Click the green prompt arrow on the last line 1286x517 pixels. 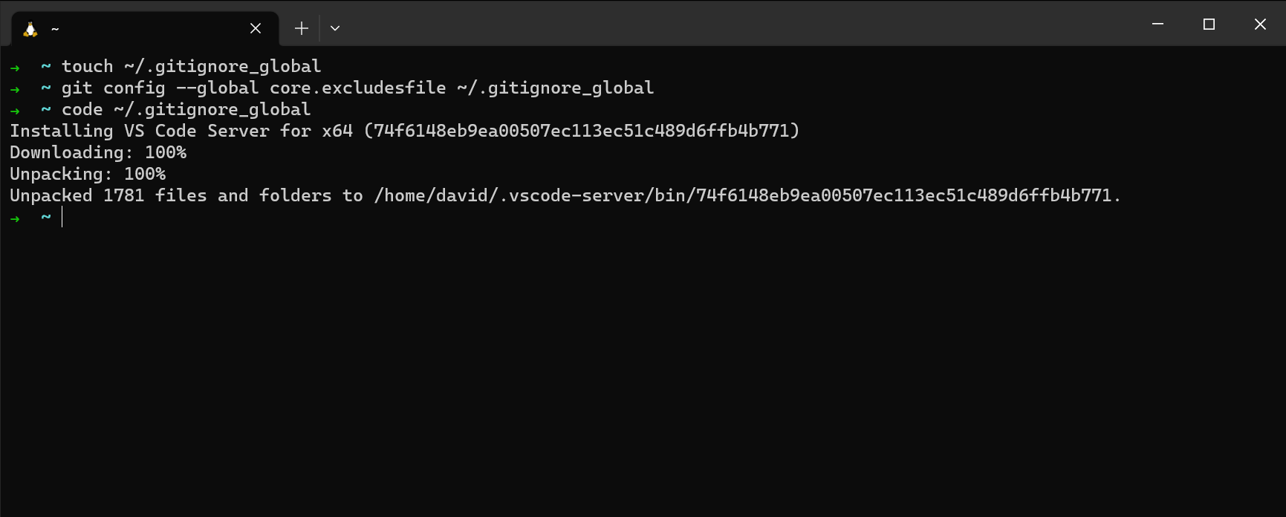point(15,218)
